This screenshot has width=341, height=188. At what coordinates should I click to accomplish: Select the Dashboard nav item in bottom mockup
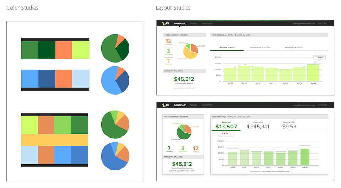click(180, 106)
